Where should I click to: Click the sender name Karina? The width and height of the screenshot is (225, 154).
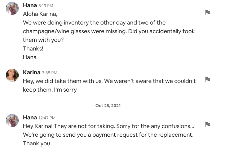pos(31,72)
